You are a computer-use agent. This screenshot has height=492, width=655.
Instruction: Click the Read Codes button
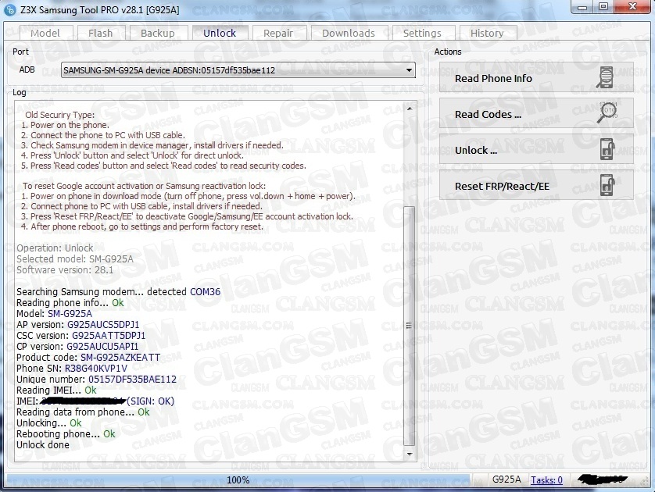pos(536,113)
